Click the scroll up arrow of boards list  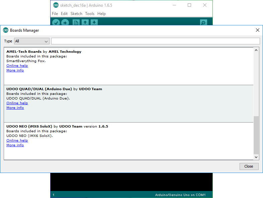point(256,50)
